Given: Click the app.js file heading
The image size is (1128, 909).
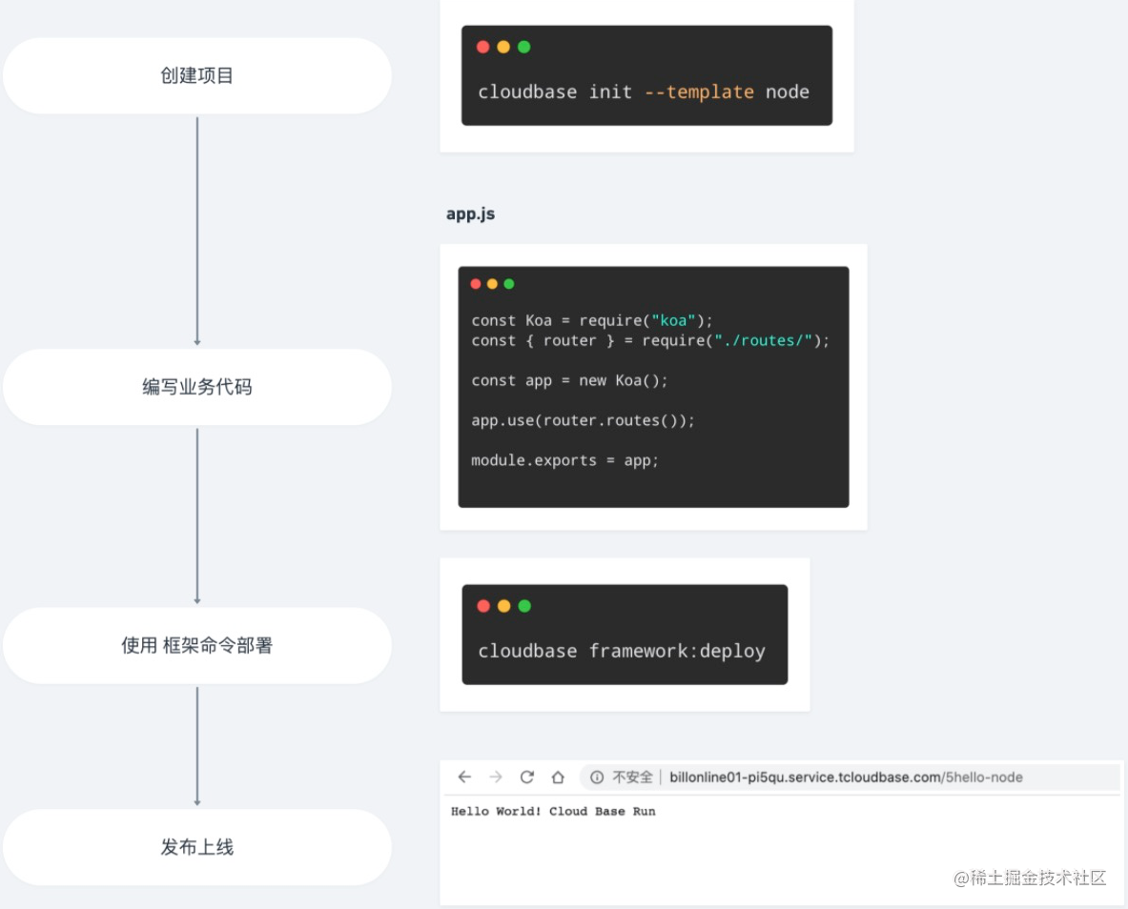Looking at the screenshot, I should (x=470, y=213).
